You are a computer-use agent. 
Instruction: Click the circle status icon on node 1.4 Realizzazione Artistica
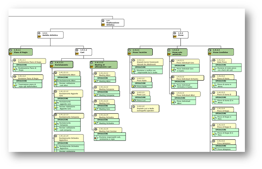[x=102, y=20]
